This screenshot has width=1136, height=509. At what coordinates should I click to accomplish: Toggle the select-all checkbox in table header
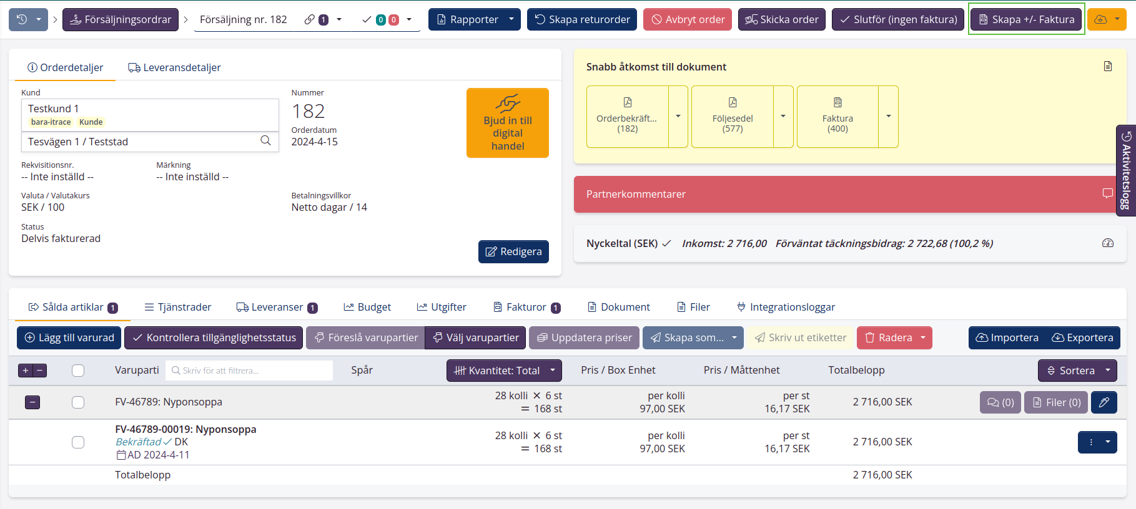(x=78, y=371)
